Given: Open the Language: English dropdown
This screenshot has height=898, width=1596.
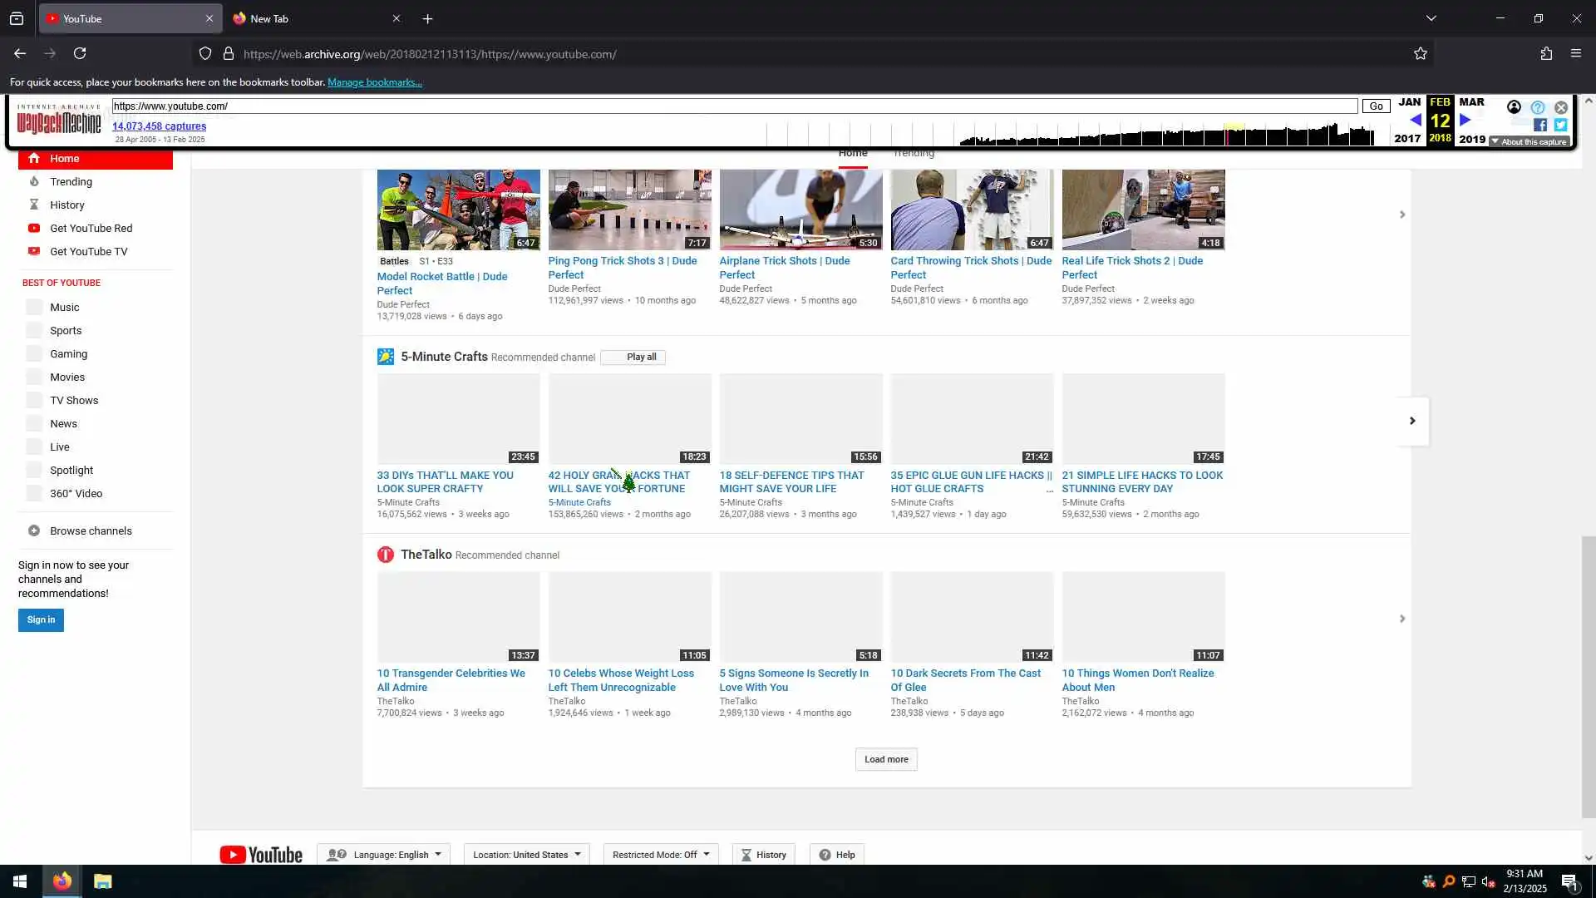Looking at the screenshot, I should tap(383, 855).
